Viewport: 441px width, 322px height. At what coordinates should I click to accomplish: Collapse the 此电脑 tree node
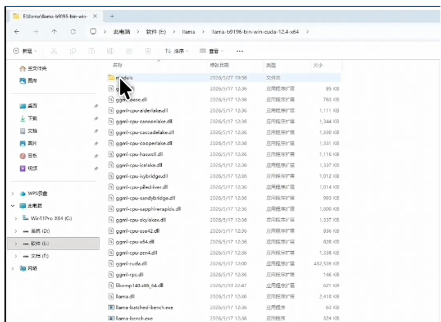click(x=13, y=206)
